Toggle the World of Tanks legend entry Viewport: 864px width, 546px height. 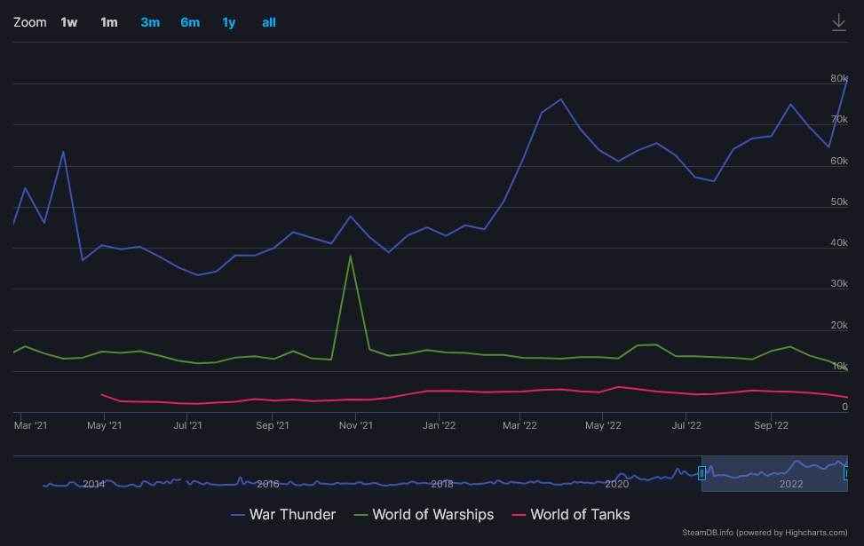pos(571,515)
